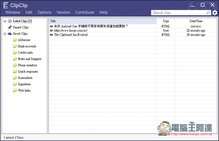Open the Contribute menu
219x141 pixels.
(x=85, y=12)
